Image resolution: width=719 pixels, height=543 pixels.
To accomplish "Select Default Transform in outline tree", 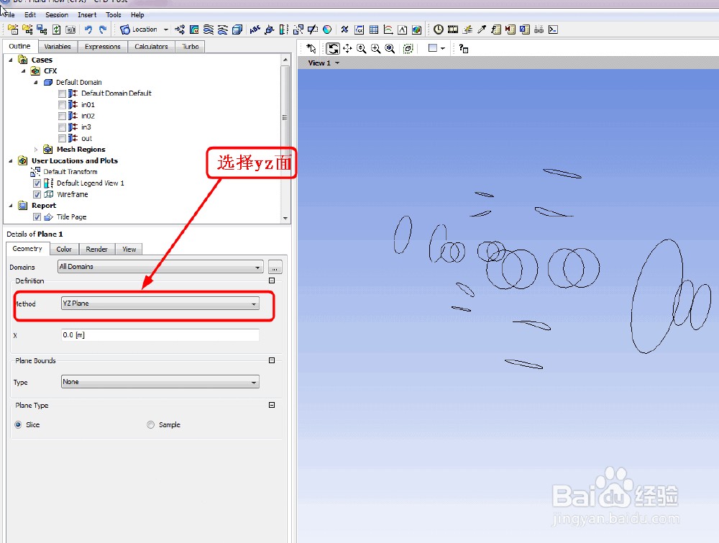I will coord(70,172).
